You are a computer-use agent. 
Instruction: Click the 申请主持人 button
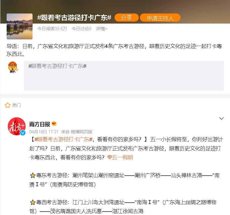(160, 18)
